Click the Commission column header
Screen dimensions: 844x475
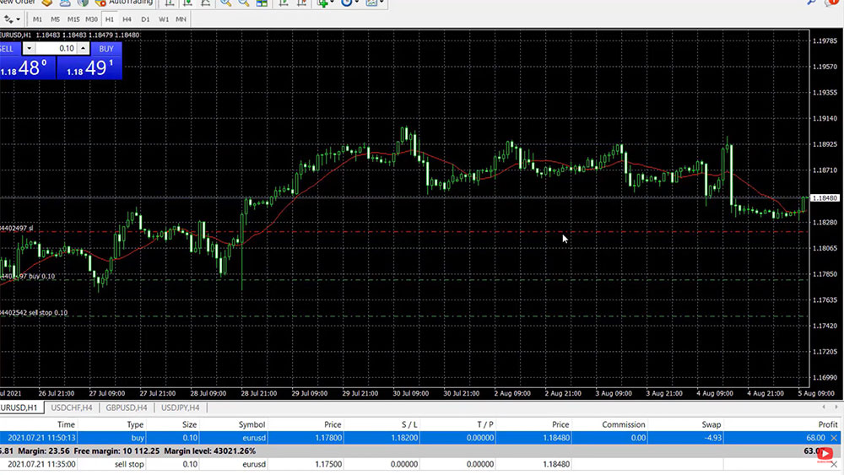pyautogui.click(x=624, y=424)
